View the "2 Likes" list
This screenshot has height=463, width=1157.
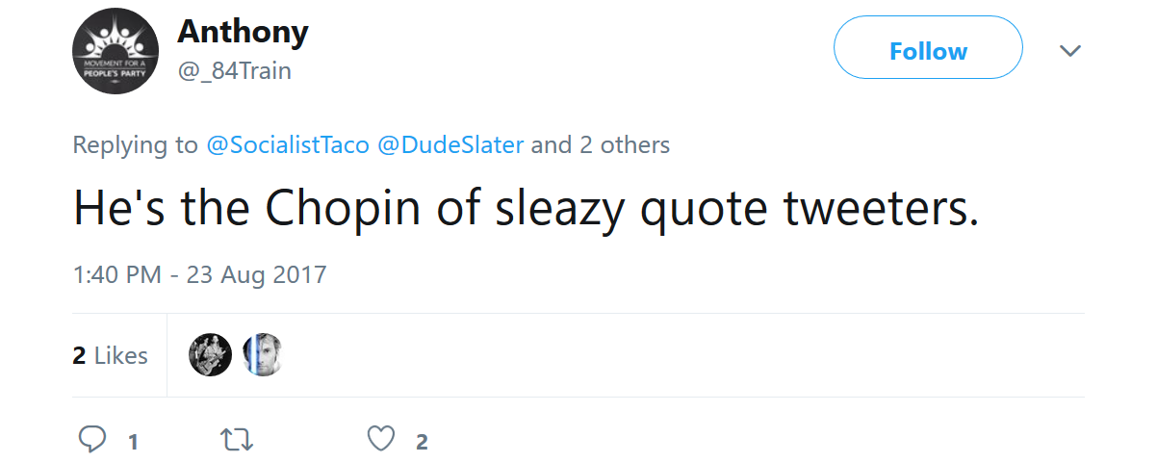(111, 355)
